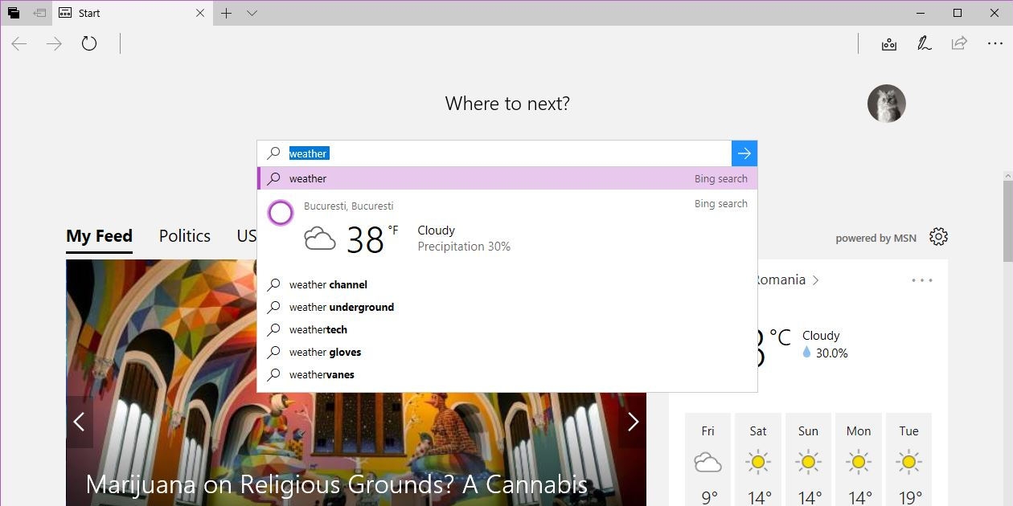Open Cortana Bucuresti weather result
The height and width of the screenshot is (506, 1013).
coord(507,231)
